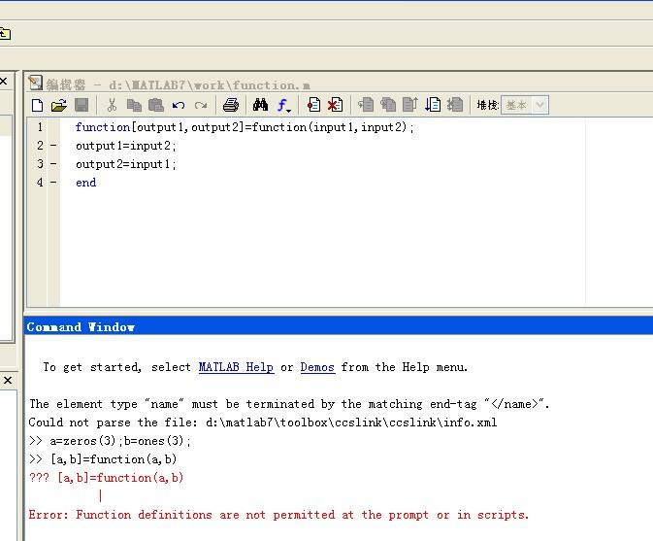Open the show functions f dropdown
The width and height of the screenshot is (653, 541).
(284, 106)
